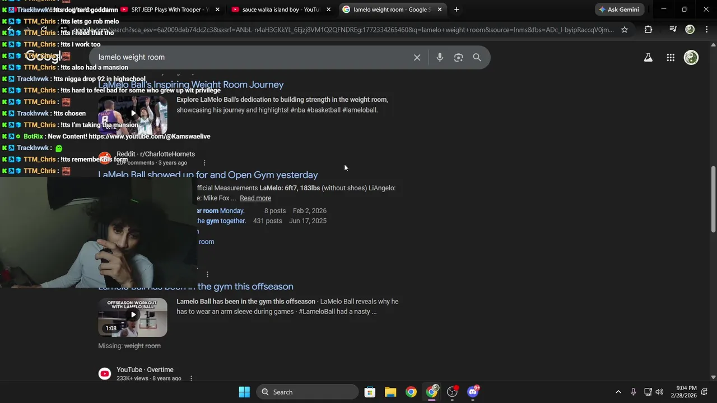Open File Explorer from taskbar
717x403 pixels.
click(x=390, y=392)
